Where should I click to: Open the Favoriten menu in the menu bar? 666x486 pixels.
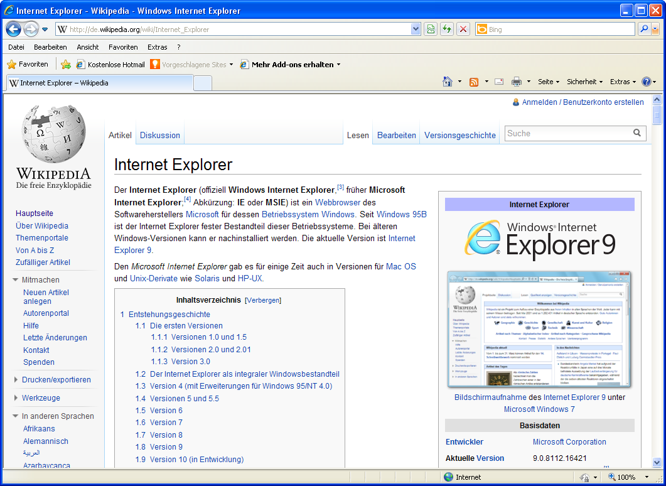pyautogui.click(x=123, y=47)
